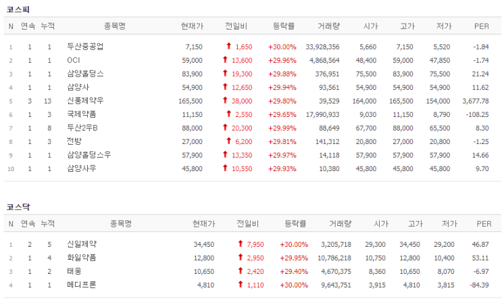Screen dimensions: 502x301
Task: Select 국제약품 volume 17,990,933
Action: click(x=322, y=114)
